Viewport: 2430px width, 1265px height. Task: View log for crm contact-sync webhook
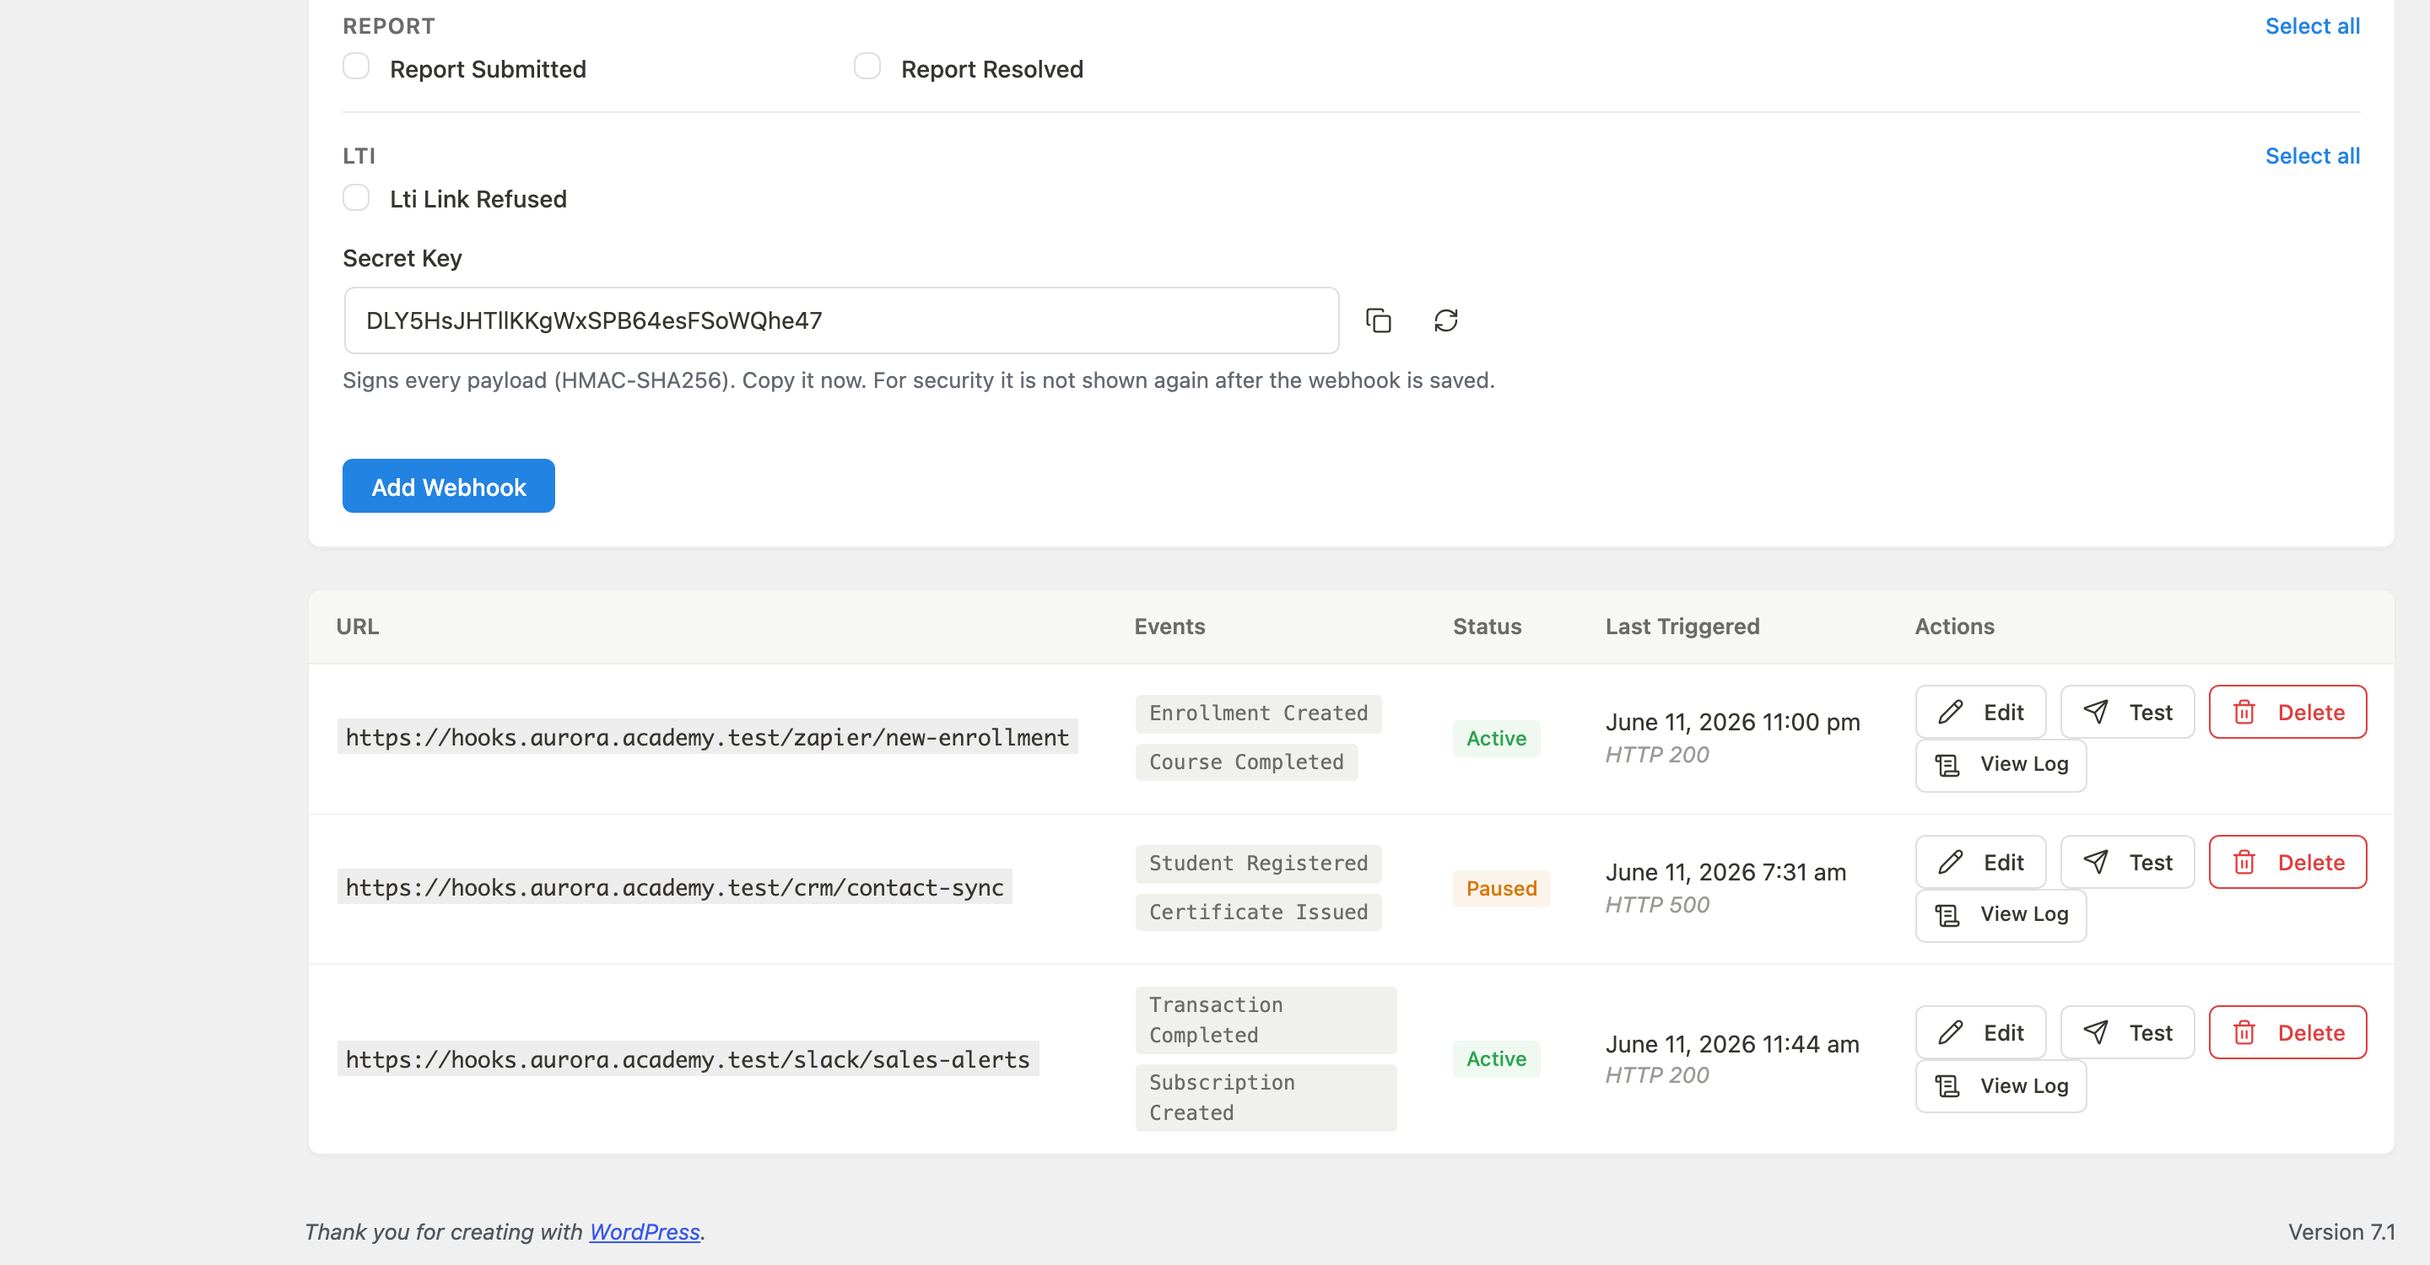tap(2001, 914)
